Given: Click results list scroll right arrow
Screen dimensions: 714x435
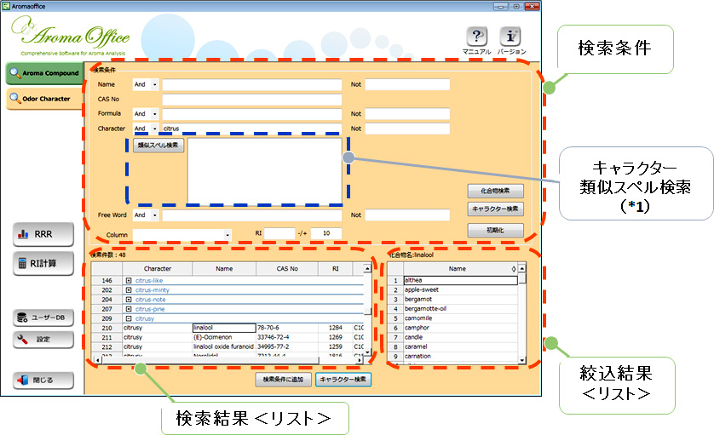Looking at the screenshot, I should click(360, 360).
